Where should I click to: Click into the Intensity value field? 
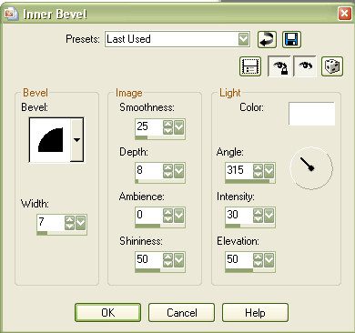pos(239,216)
